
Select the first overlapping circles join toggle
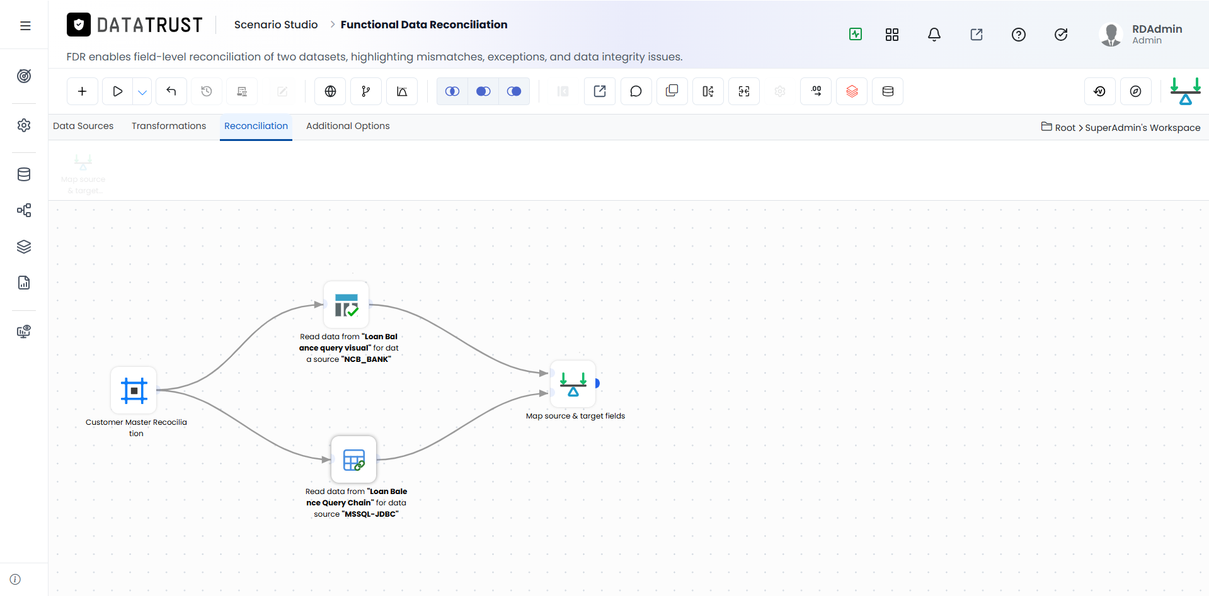(x=452, y=91)
